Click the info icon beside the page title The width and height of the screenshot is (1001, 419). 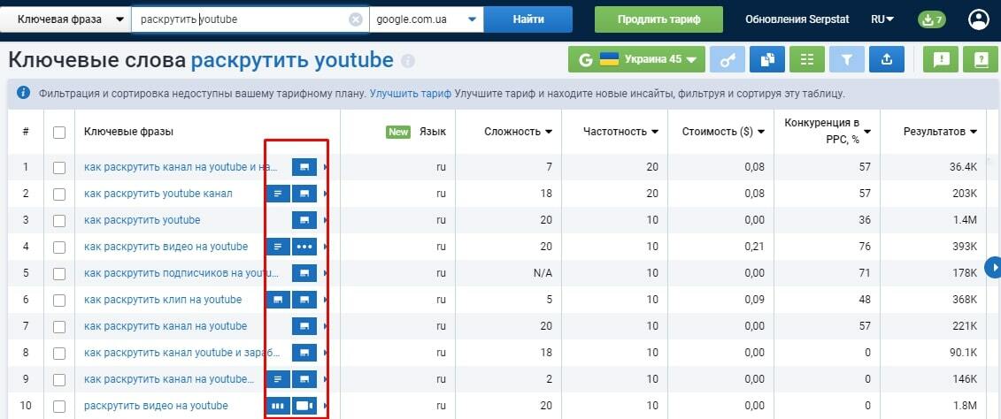point(408,61)
